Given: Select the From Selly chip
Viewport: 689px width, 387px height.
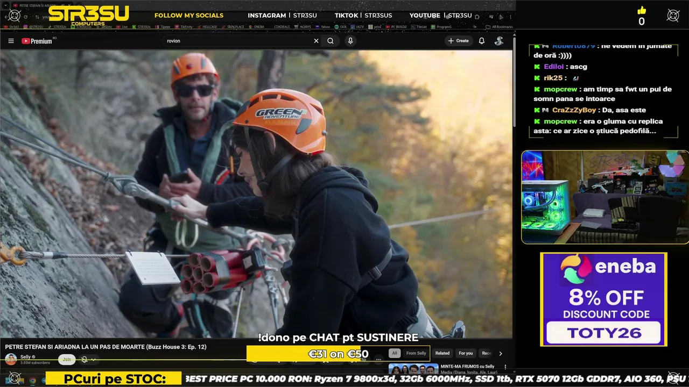Looking at the screenshot, I should [416, 353].
